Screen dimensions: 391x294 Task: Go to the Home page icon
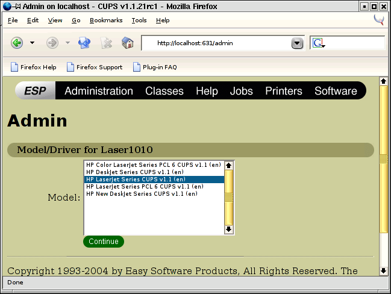click(x=127, y=43)
